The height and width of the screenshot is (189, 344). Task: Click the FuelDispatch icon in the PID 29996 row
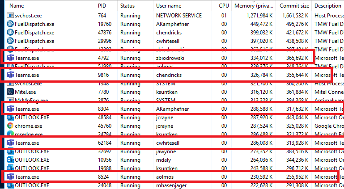pos(10,41)
